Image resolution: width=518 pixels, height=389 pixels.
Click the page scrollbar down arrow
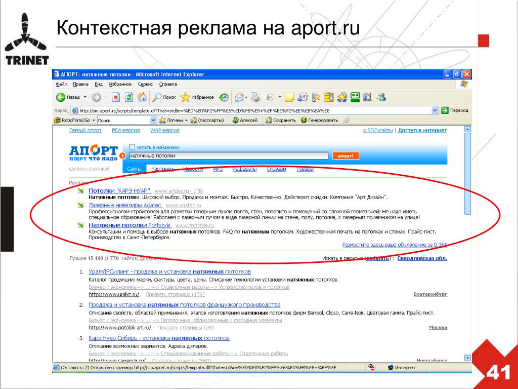pos(467,358)
